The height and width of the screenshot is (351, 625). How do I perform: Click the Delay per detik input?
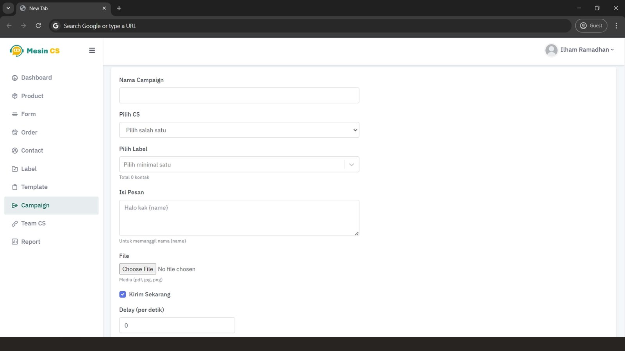point(177,325)
